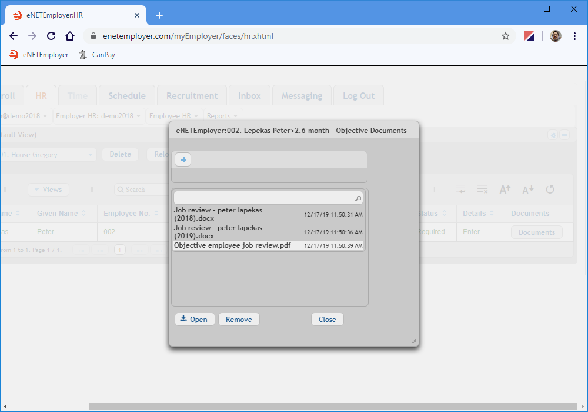Select Objective employee job review.pdf
The width and height of the screenshot is (588, 412).
coord(232,245)
